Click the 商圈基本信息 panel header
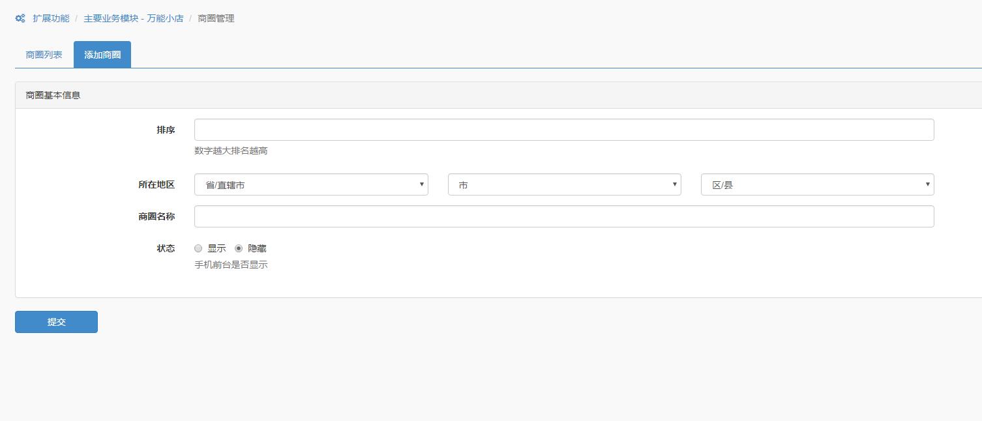Screen dimensions: 982x421 click(53, 95)
